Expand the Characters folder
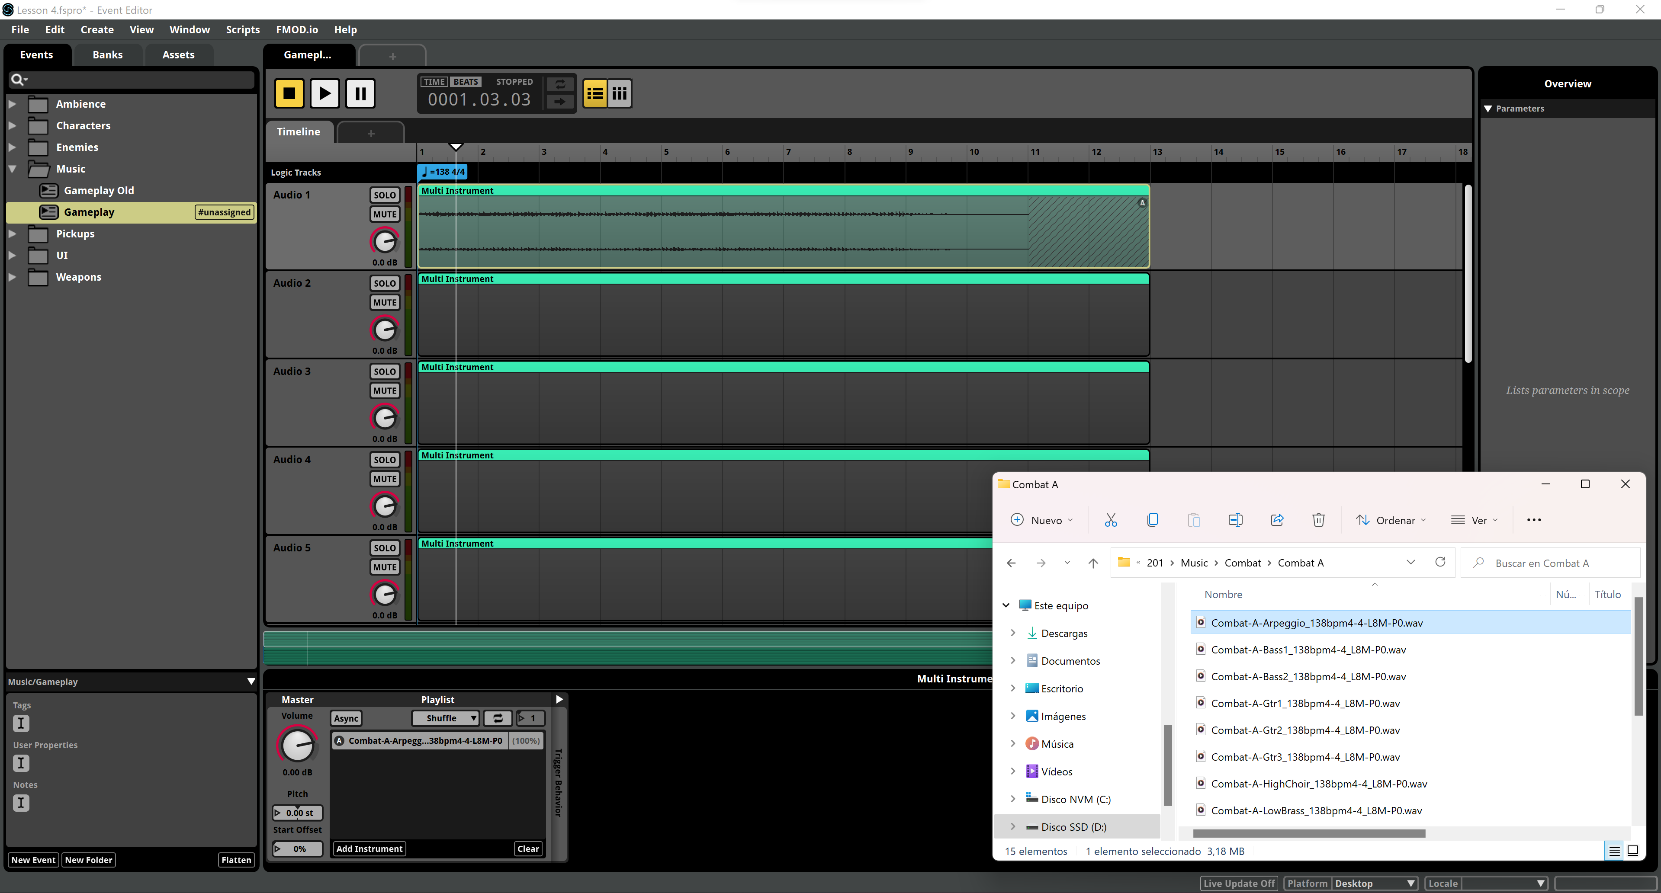Image resolution: width=1661 pixels, height=893 pixels. coord(12,126)
